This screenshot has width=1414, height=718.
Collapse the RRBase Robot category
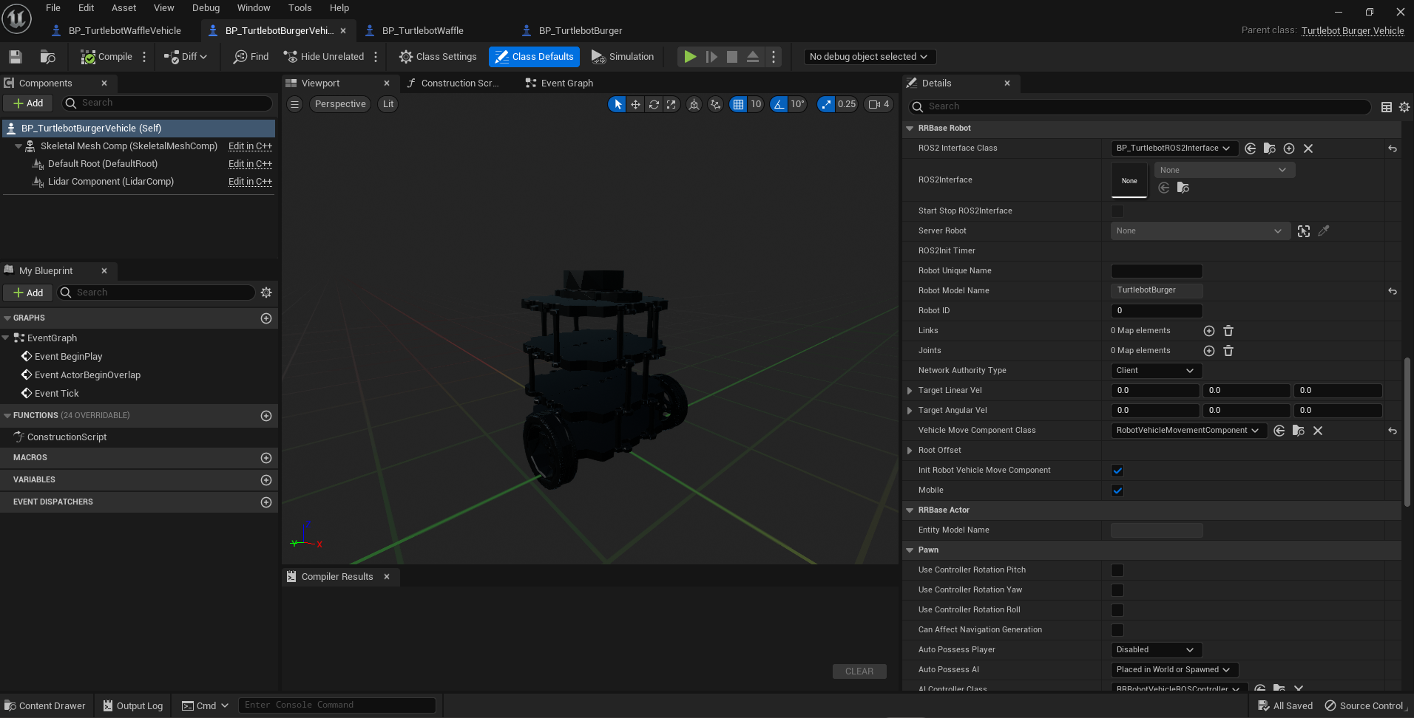910,129
